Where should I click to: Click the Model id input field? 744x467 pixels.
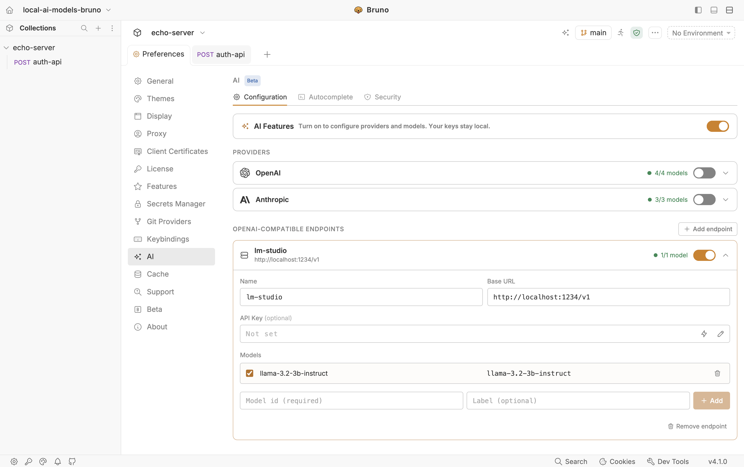(x=351, y=401)
